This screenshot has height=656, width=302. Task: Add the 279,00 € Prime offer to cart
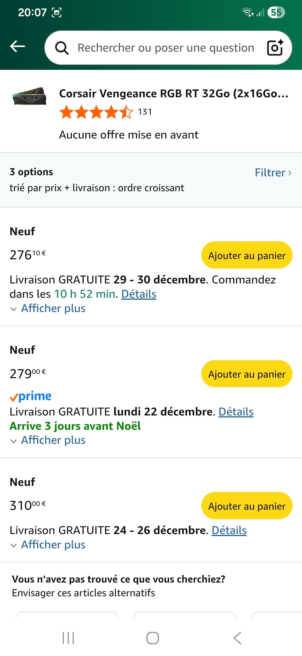pos(247,374)
